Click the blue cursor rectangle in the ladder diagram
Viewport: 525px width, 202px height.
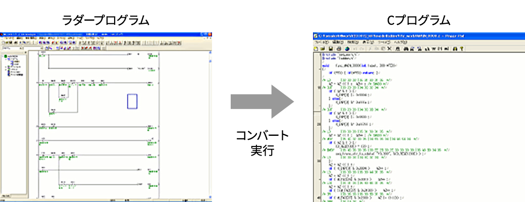click(x=132, y=102)
